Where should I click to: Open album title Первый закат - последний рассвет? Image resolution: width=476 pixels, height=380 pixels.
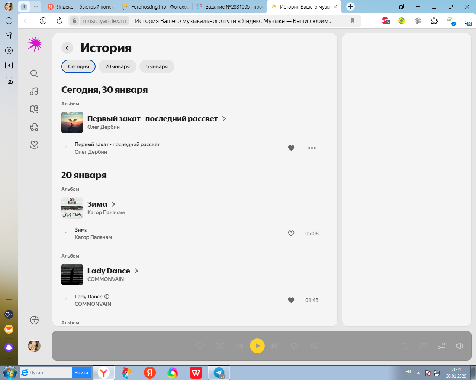tap(152, 119)
